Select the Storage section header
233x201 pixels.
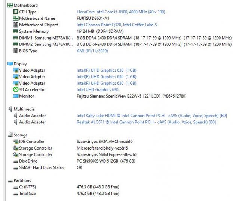point(21,135)
